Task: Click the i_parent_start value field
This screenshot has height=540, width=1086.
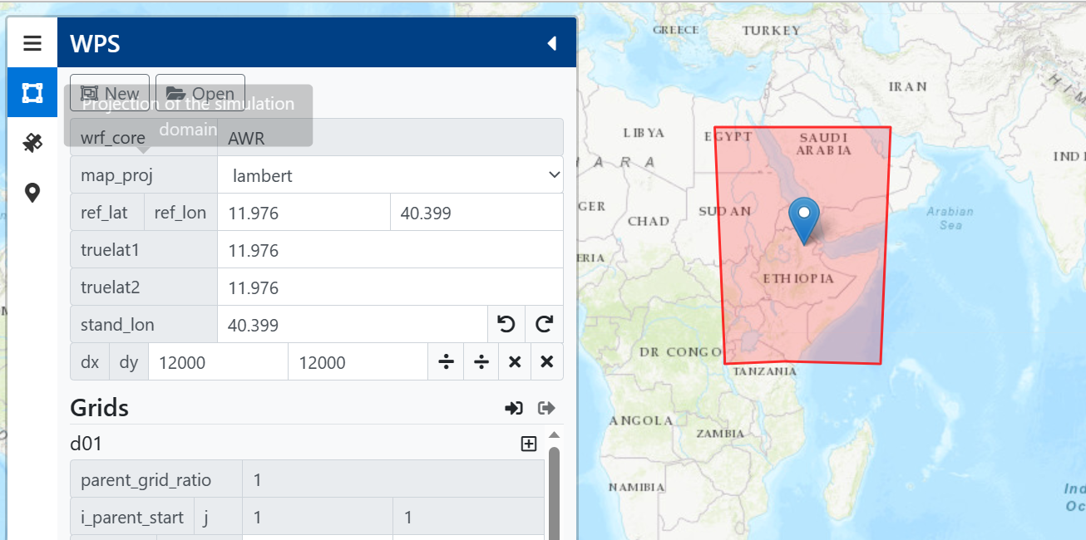Action: 318,518
